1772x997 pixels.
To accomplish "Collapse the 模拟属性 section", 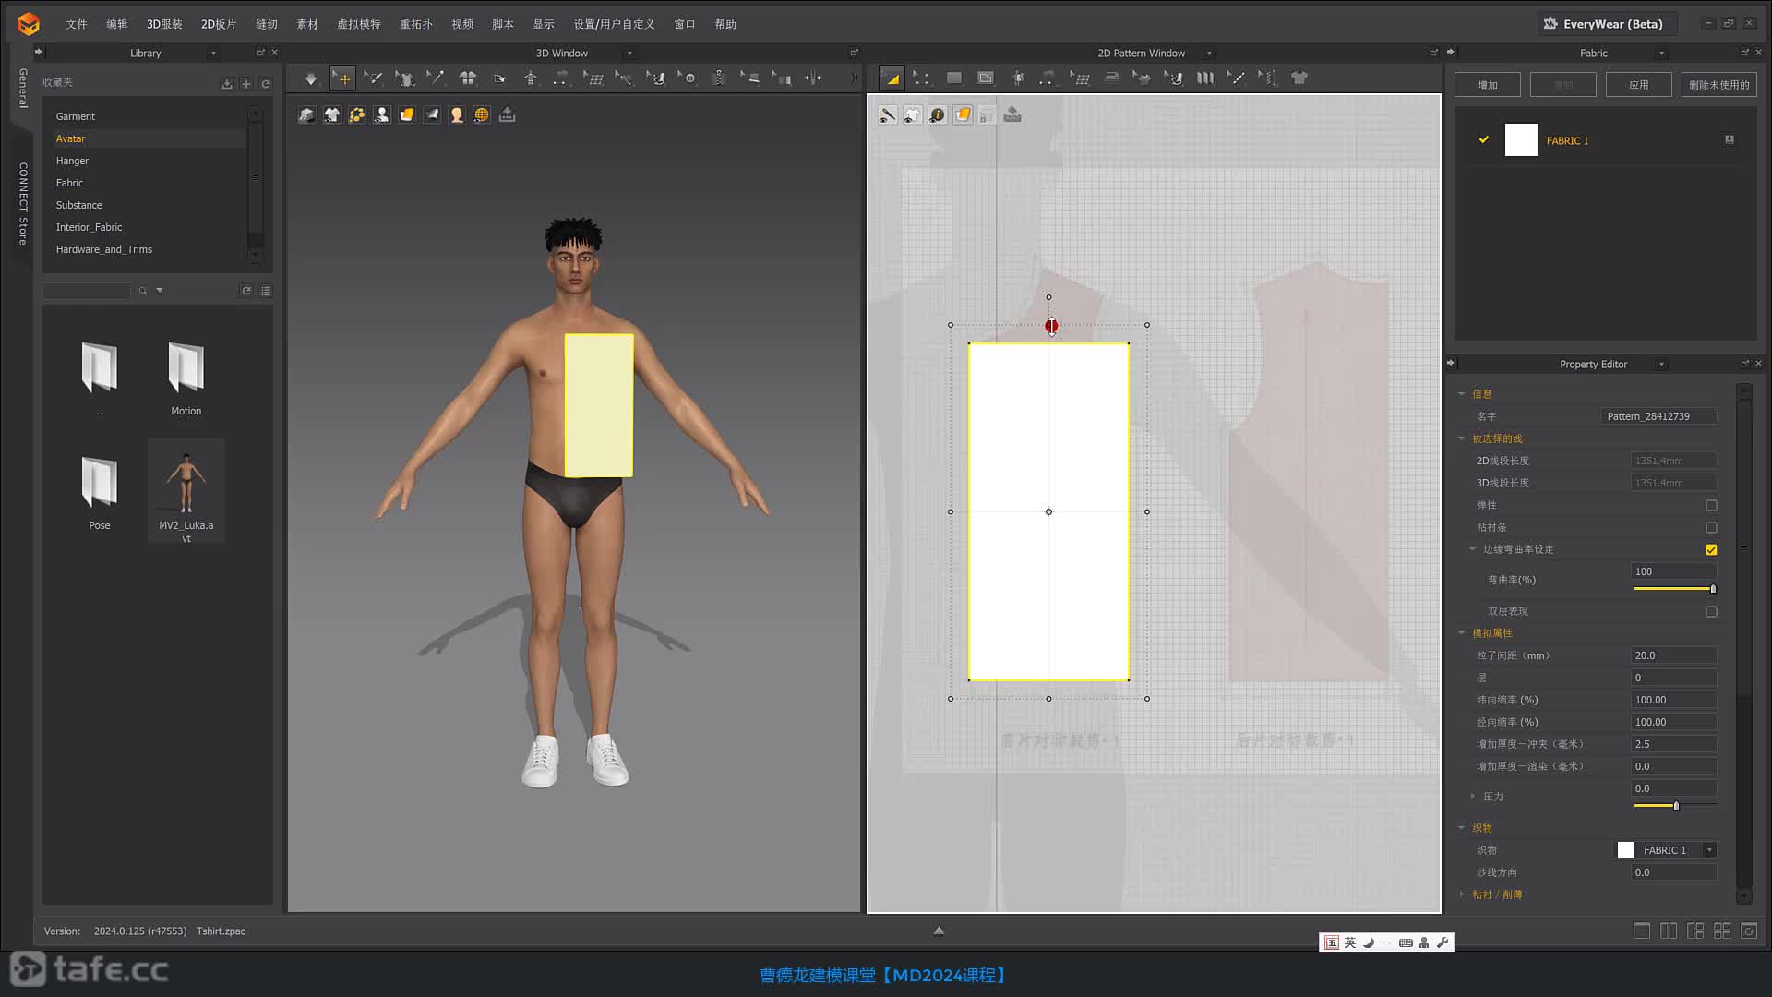I will 1461,633.
